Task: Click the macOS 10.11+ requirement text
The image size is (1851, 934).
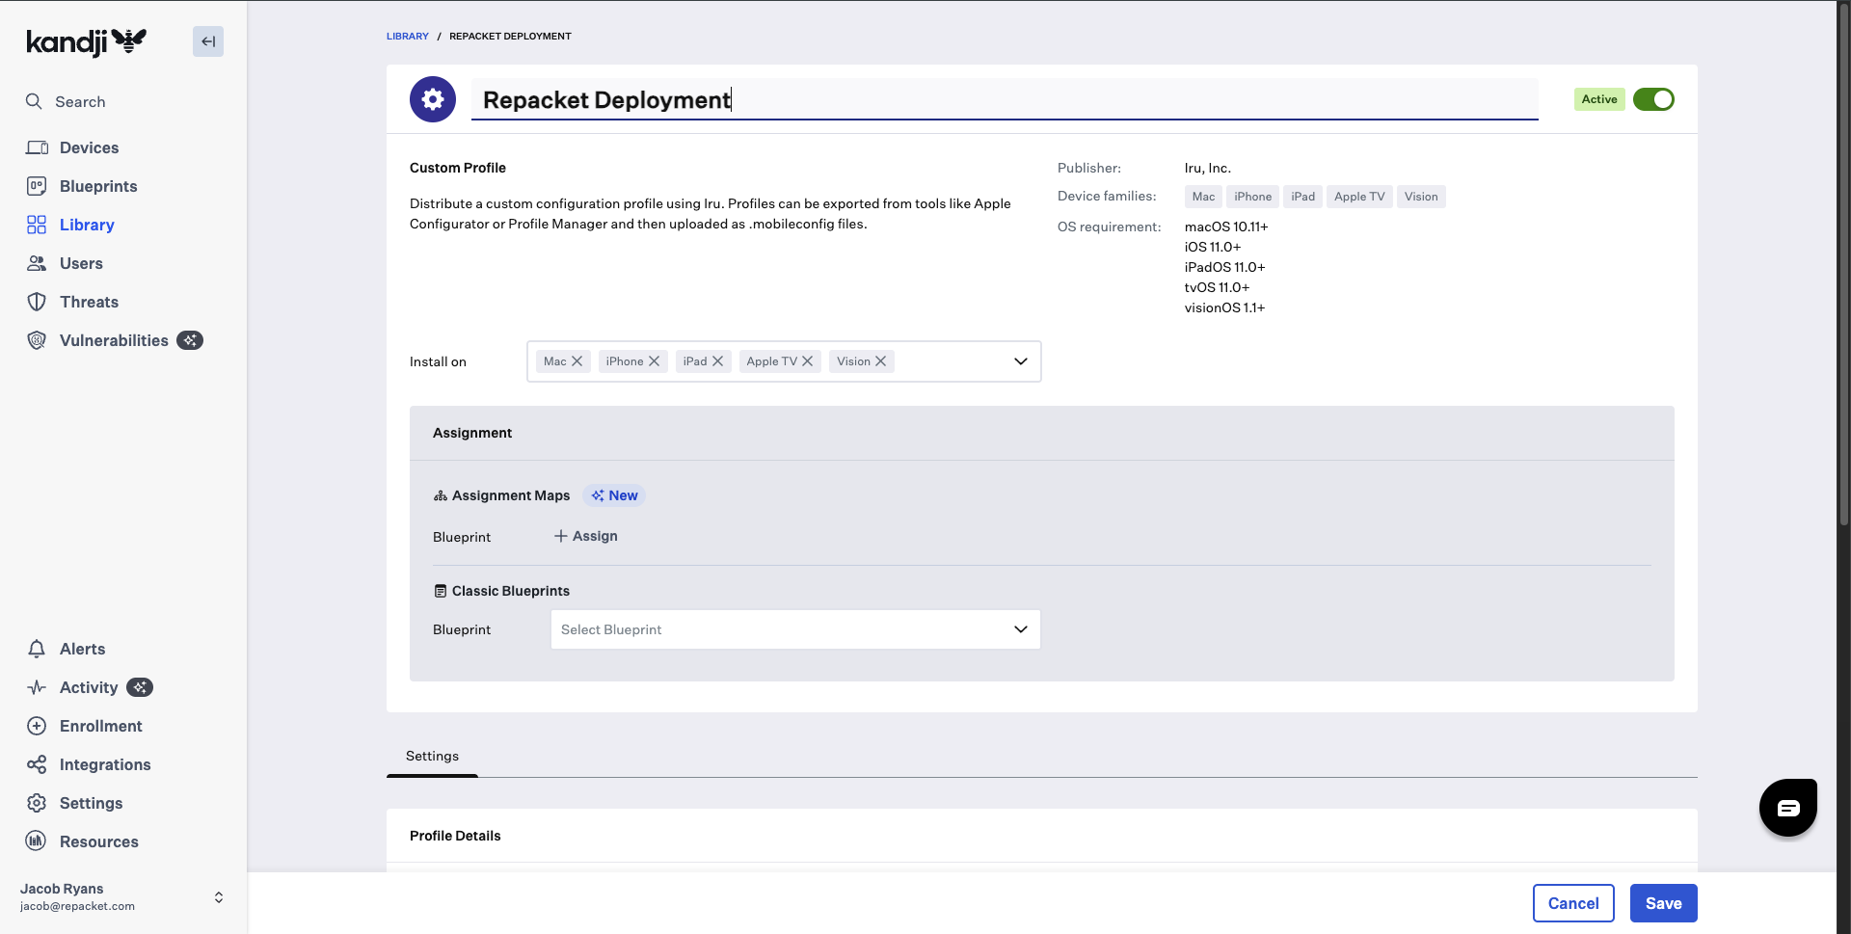Action: click(1226, 227)
